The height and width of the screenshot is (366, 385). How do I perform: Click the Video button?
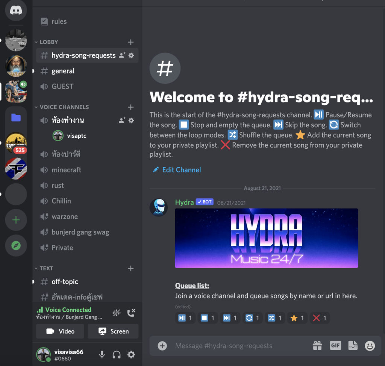pyautogui.click(x=60, y=331)
